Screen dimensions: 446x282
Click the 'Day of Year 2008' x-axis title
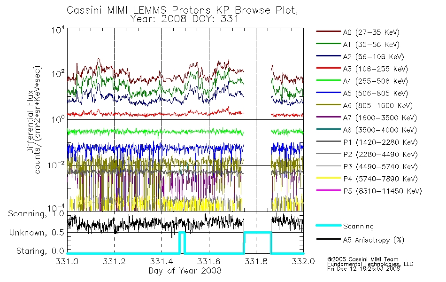point(185,271)
